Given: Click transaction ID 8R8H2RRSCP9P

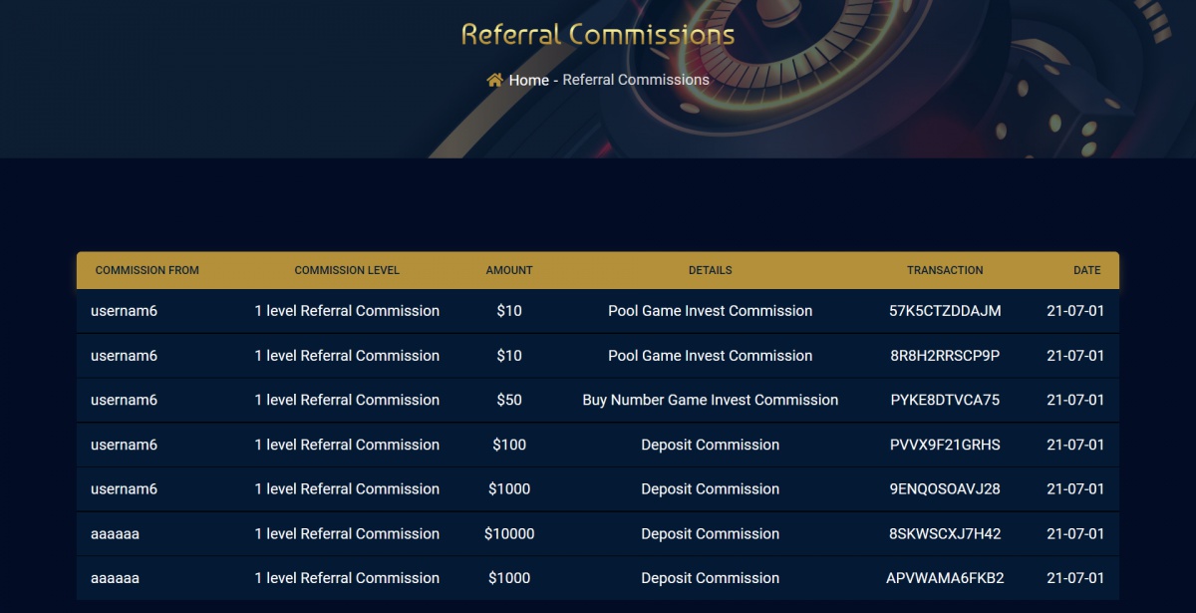Looking at the screenshot, I should coord(945,356).
